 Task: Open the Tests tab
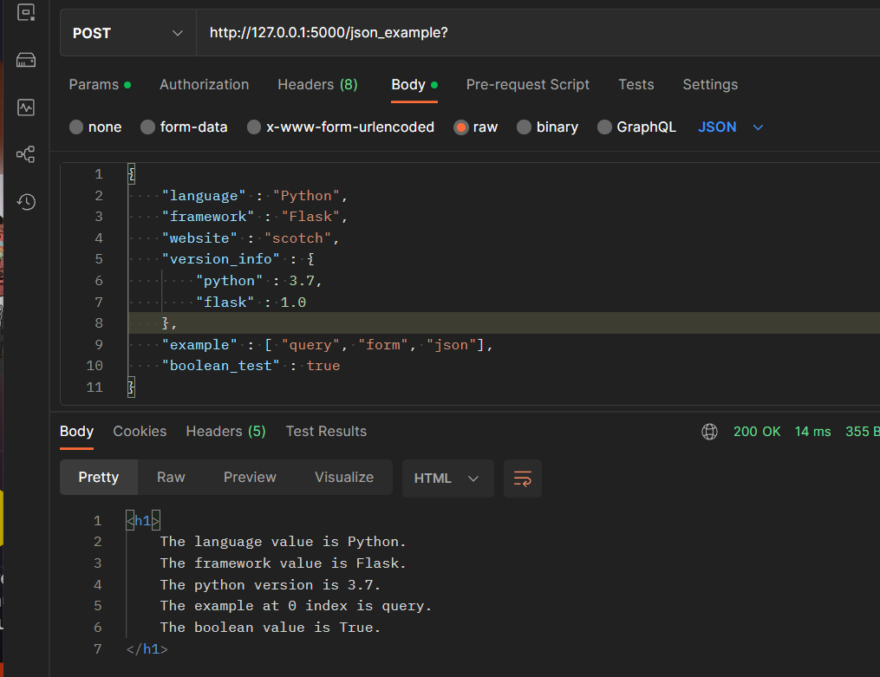(636, 85)
